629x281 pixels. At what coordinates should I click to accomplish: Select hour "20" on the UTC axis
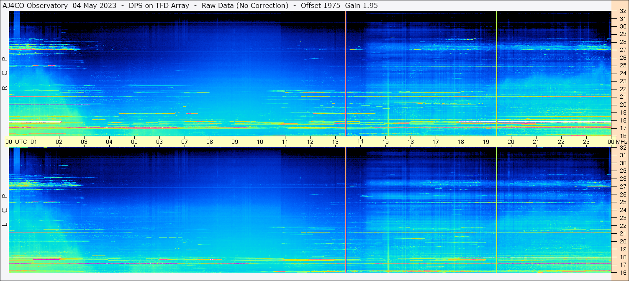coord(511,142)
